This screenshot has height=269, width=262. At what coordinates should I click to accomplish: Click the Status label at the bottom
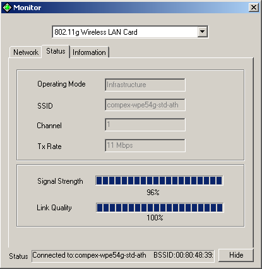pos(18,256)
